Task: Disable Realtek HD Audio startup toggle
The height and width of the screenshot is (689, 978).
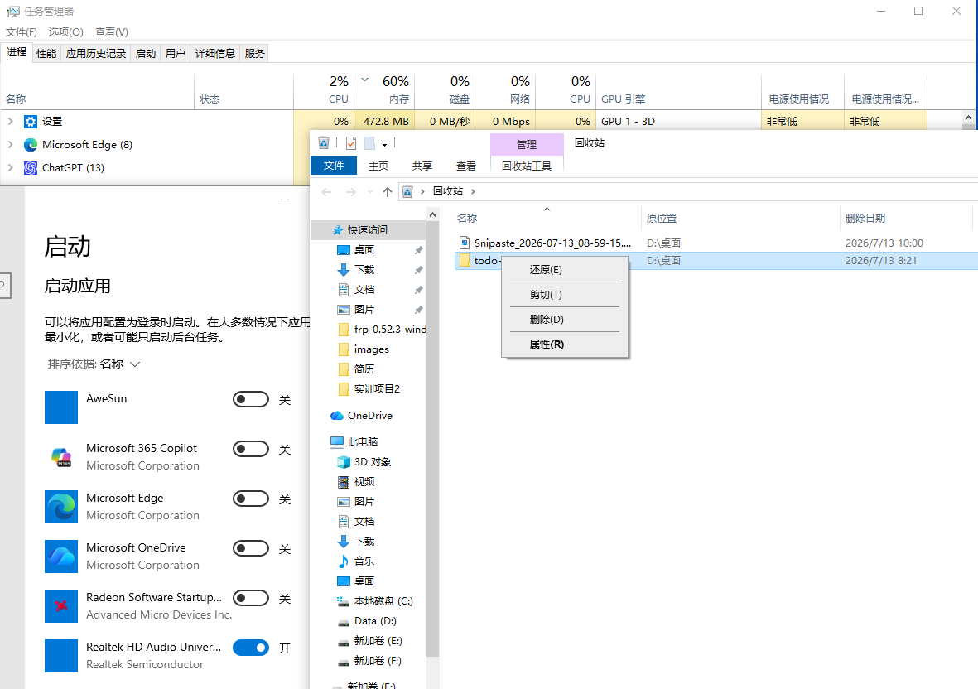Action: coord(251,648)
